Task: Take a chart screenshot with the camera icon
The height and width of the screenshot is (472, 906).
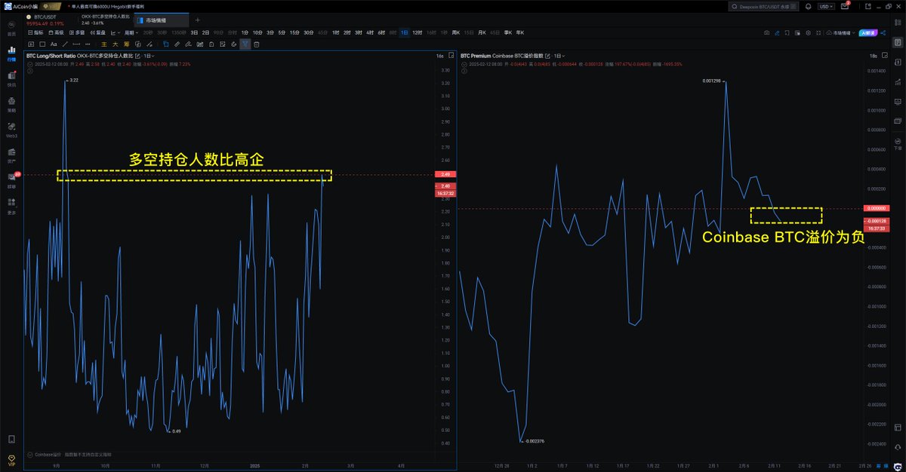Action: [x=767, y=33]
